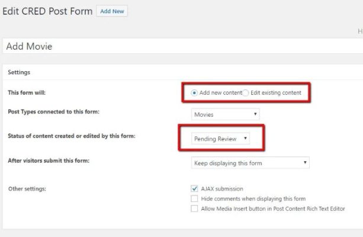Click the 'AJAX submission' label text
Viewport: 363px width, 237px height.
pyautogui.click(x=222, y=189)
